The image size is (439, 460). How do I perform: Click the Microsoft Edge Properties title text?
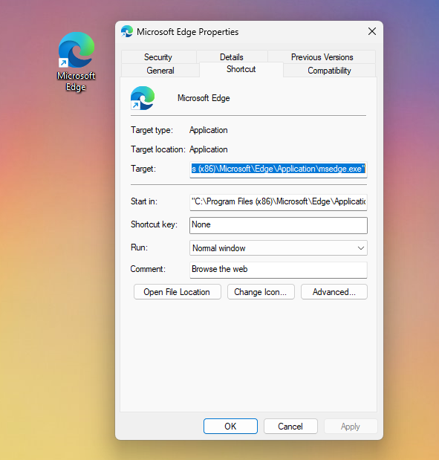(x=187, y=32)
